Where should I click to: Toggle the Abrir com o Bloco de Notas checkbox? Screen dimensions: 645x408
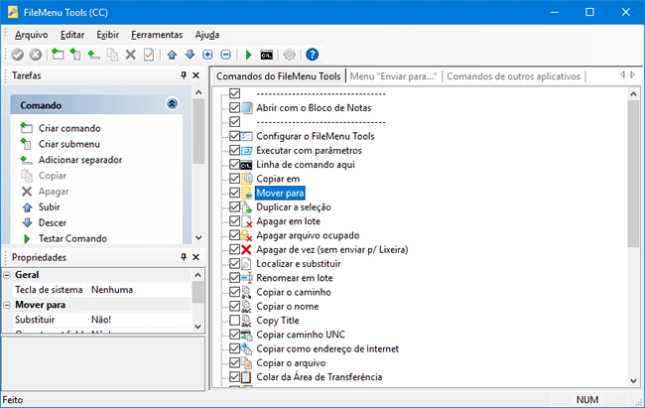[x=235, y=107]
